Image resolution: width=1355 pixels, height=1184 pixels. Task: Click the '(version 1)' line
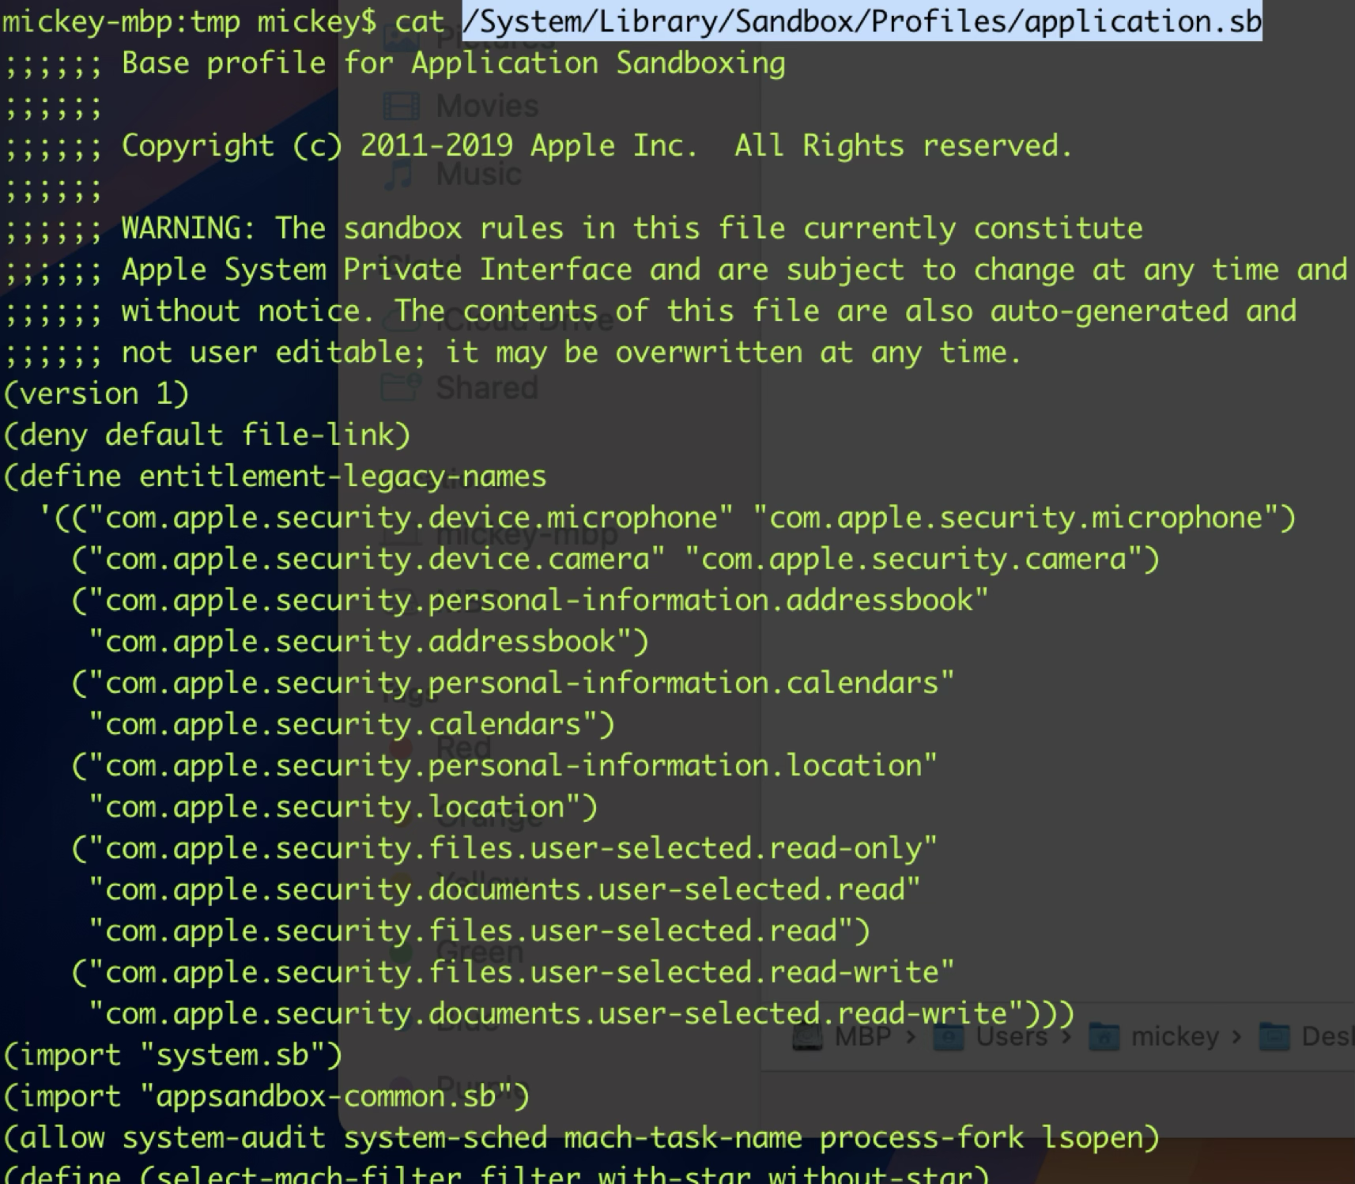(96, 394)
